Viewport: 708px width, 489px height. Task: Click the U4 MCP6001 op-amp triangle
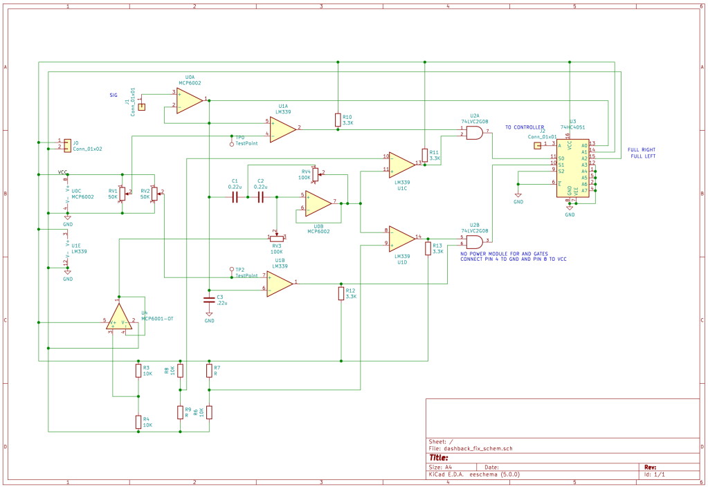coord(119,319)
